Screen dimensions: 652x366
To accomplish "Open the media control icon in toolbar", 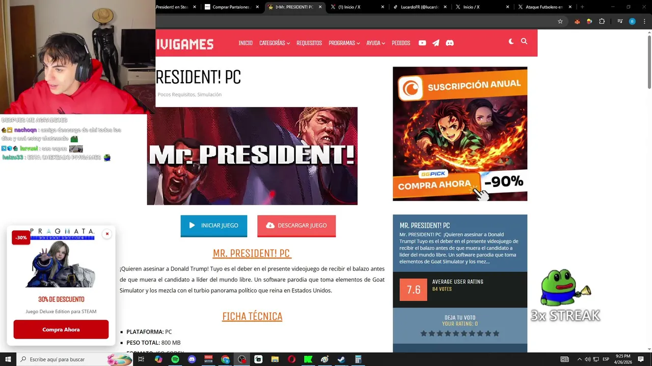I will pyautogui.click(x=620, y=21).
